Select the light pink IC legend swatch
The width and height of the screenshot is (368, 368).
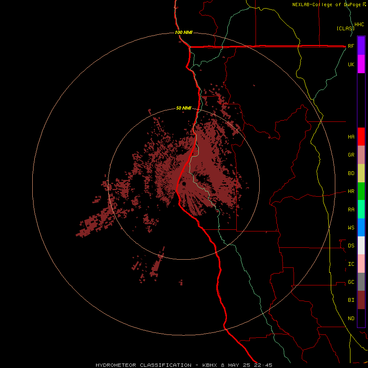click(361, 264)
